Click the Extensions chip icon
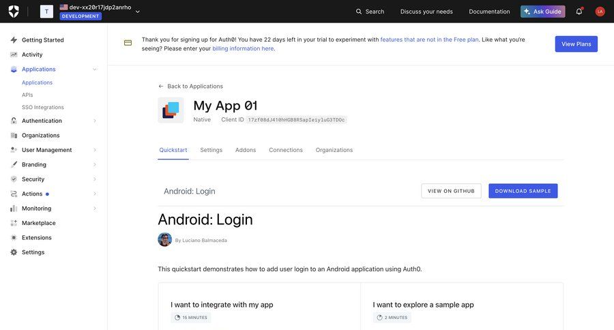Image resolution: width=614 pixels, height=330 pixels. pos(14,238)
